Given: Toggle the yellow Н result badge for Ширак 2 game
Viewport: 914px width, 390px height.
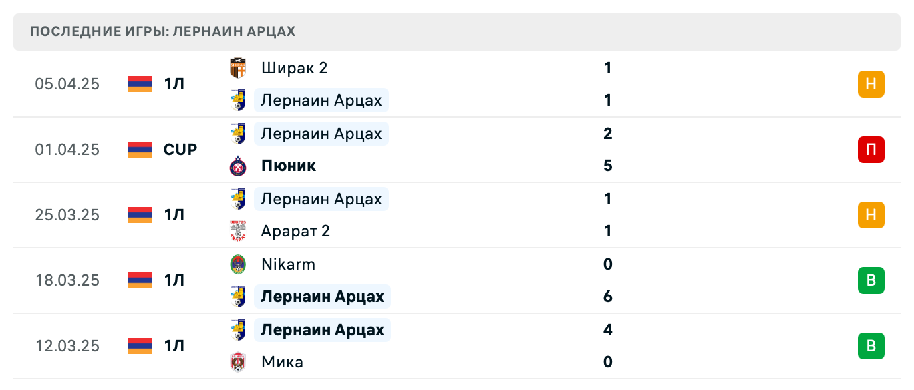Looking at the screenshot, I should coord(871,84).
